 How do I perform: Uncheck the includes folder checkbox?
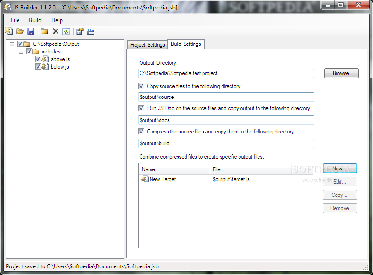29,52
